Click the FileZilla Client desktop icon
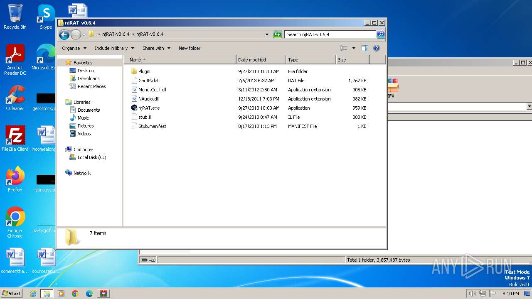The height and width of the screenshot is (299, 532). [x=15, y=139]
